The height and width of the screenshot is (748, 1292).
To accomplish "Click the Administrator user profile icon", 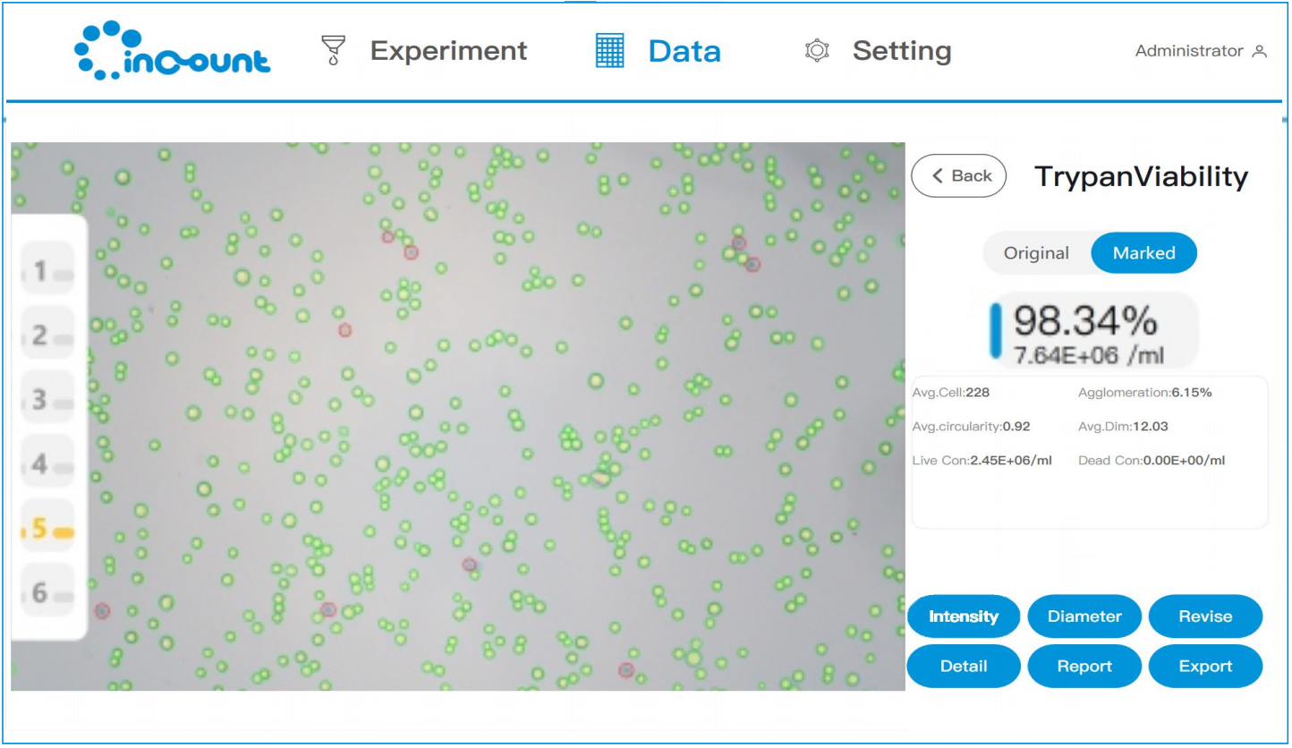I will pyautogui.click(x=1260, y=52).
